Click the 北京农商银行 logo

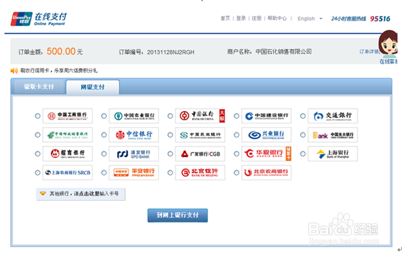[x=266, y=173]
